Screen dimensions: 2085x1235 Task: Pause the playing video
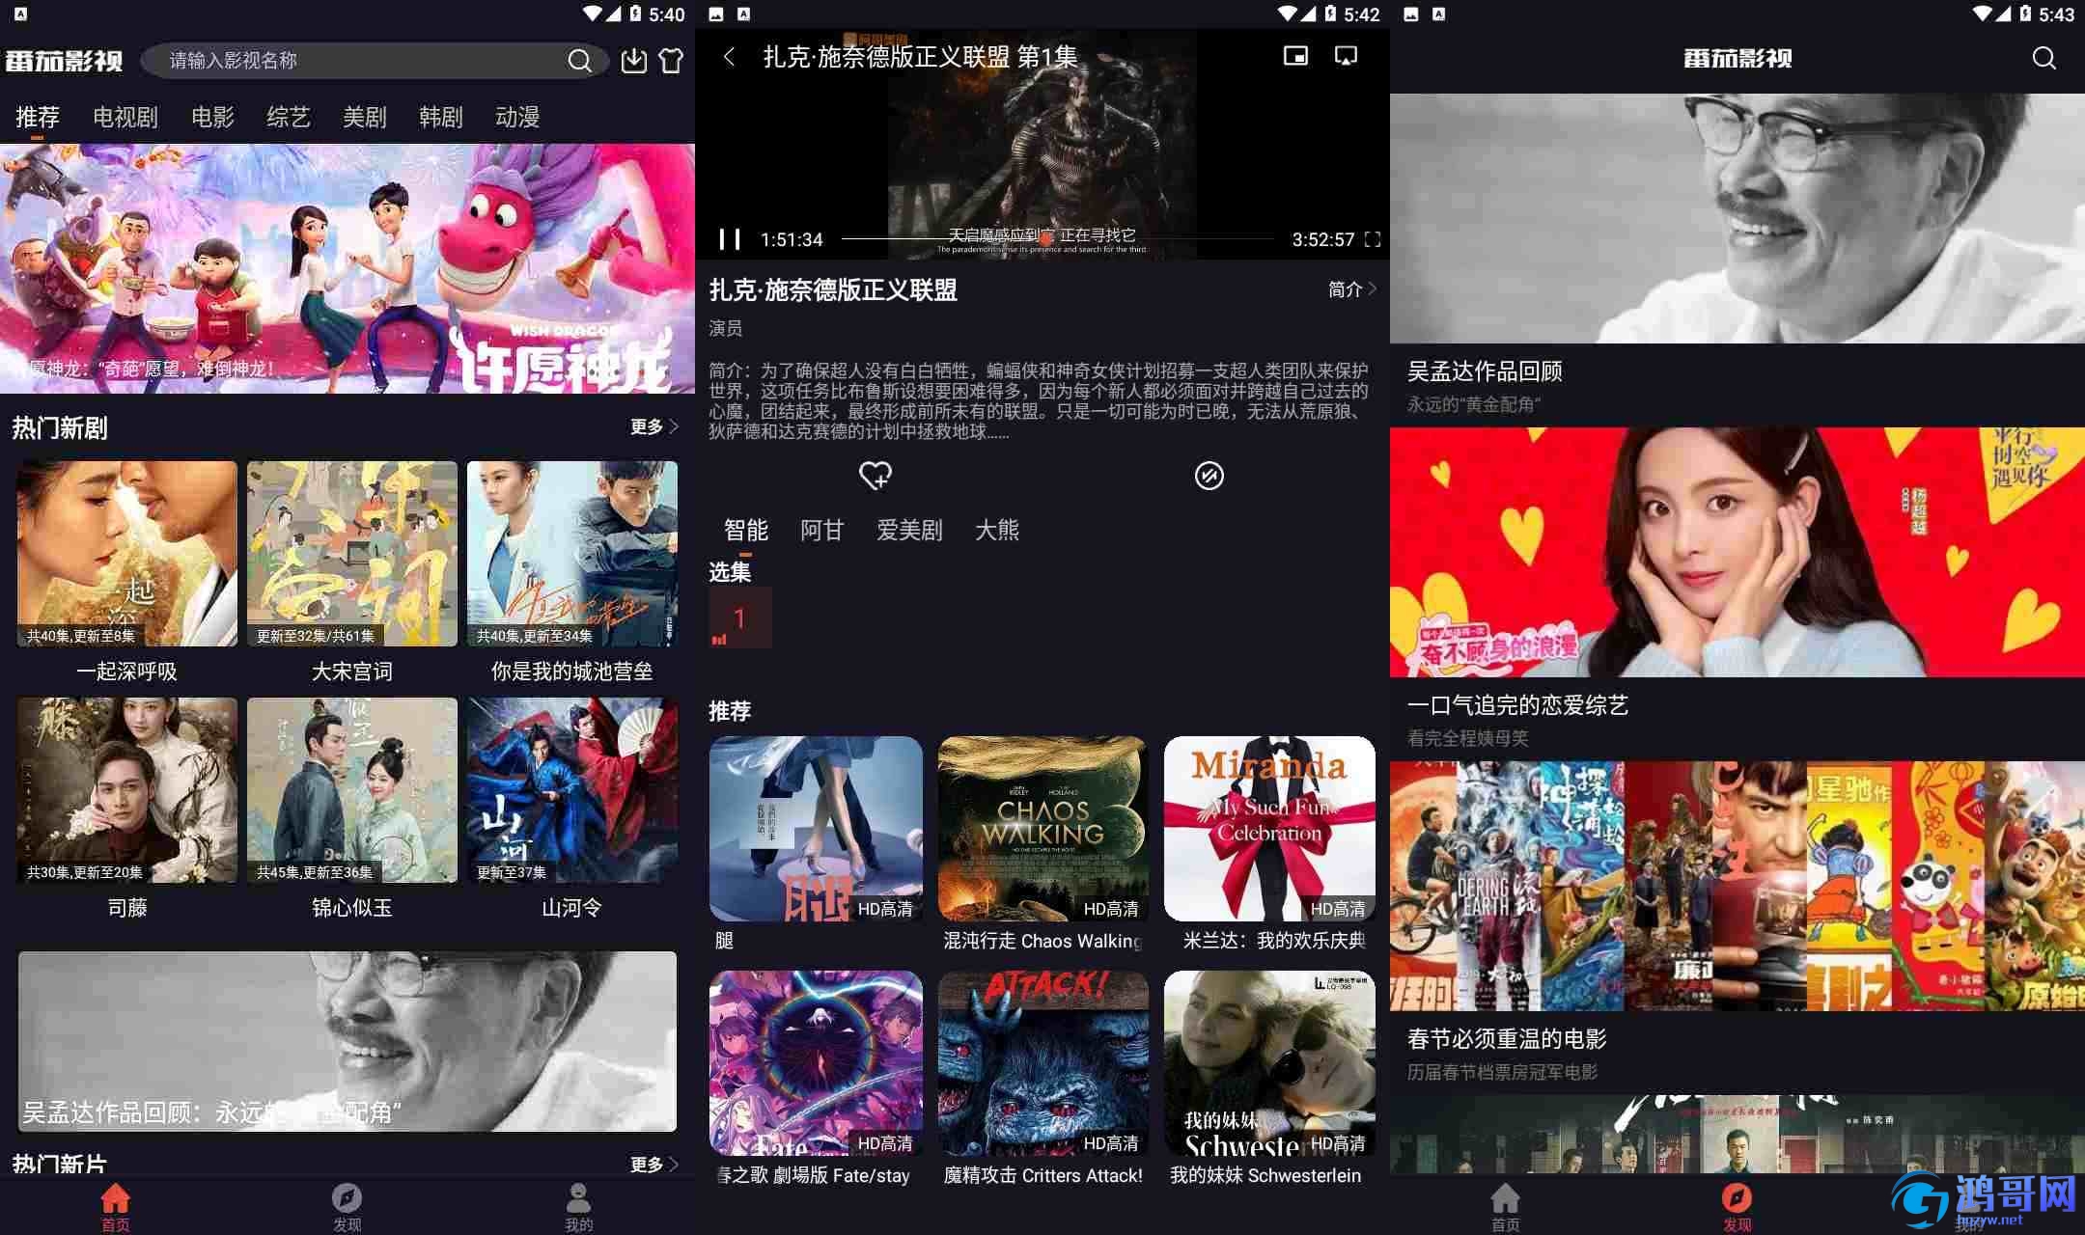pos(730,239)
